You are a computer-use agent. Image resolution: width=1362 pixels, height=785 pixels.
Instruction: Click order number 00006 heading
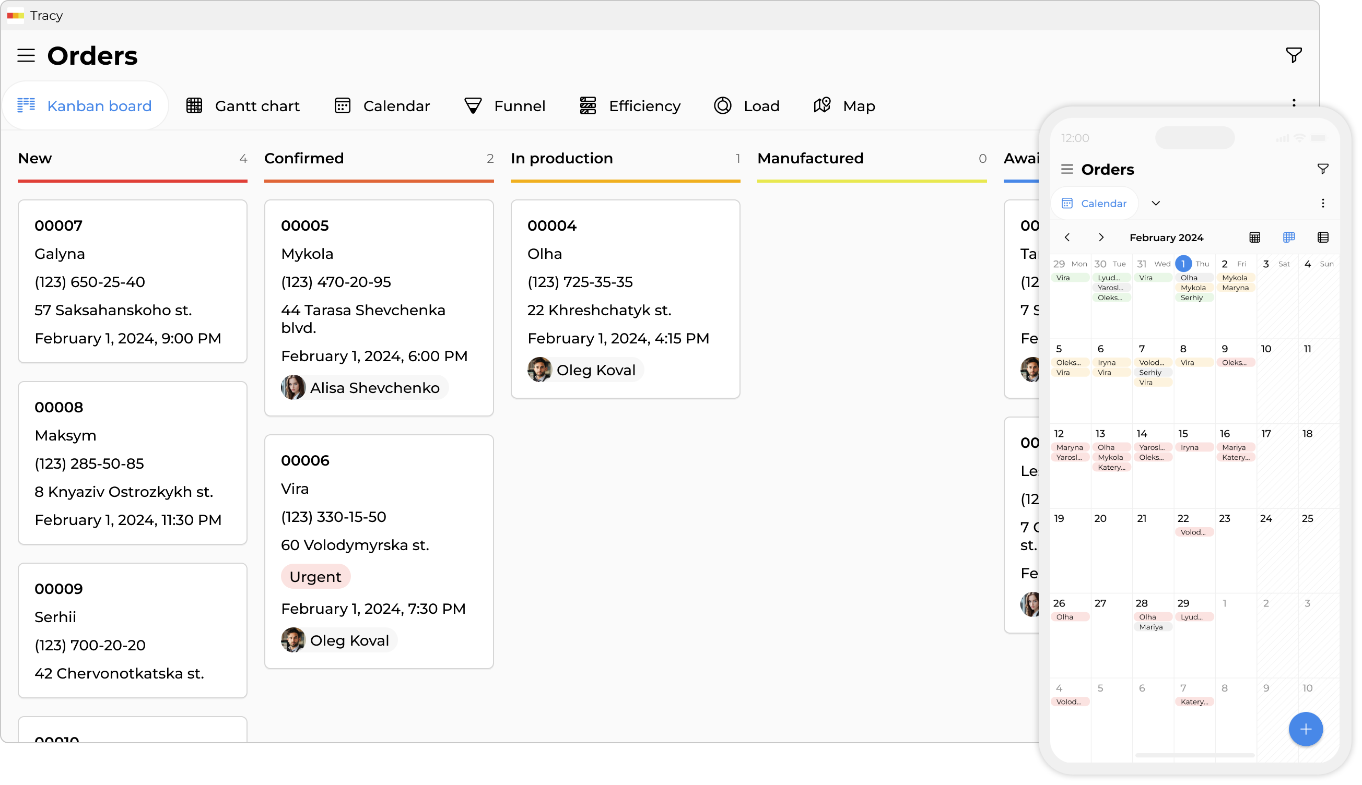[305, 460]
